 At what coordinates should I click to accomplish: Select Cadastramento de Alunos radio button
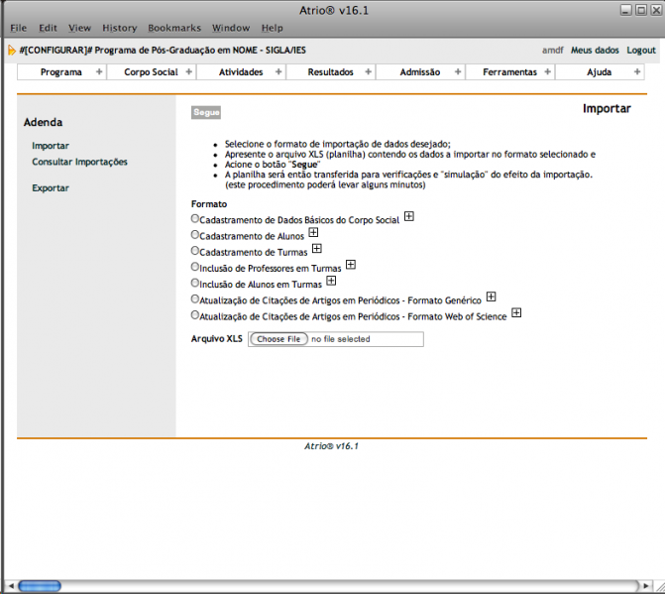point(195,235)
